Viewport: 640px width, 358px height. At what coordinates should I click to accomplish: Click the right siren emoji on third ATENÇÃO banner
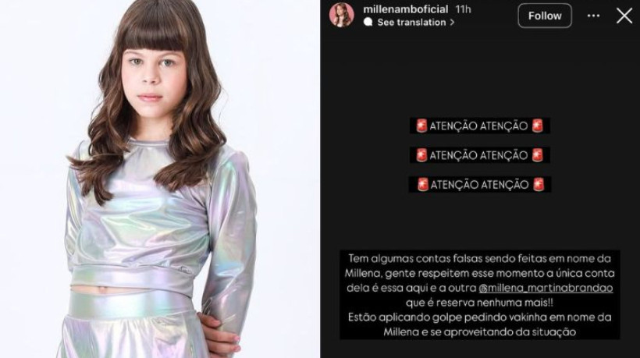(539, 184)
